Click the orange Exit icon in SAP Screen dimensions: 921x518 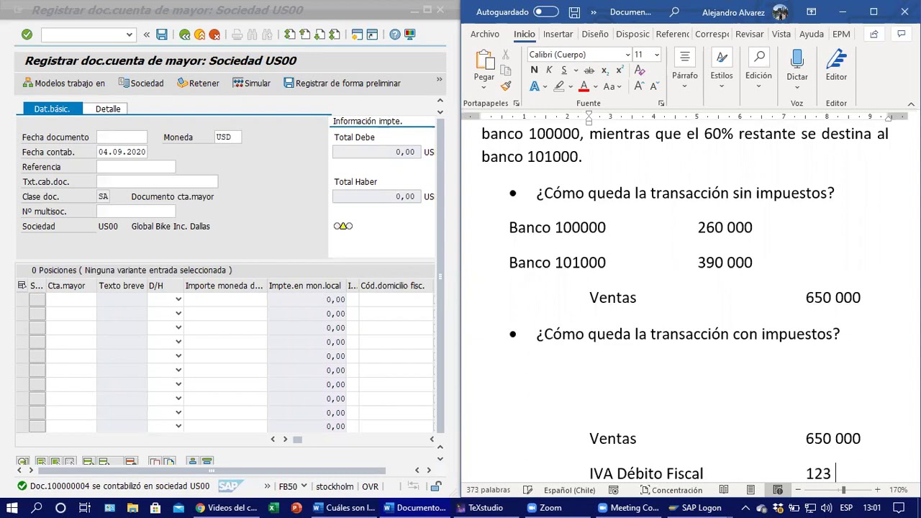click(199, 35)
